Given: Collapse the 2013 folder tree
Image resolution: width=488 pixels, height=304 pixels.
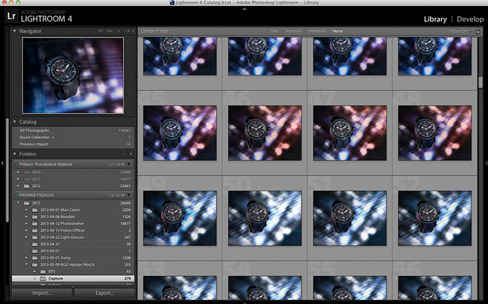Looking at the screenshot, I should click(18, 203).
